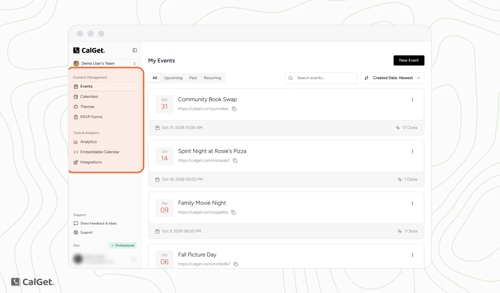Open Embeddable Calendar in the sidebar
The width and height of the screenshot is (500, 293).
[105, 152]
